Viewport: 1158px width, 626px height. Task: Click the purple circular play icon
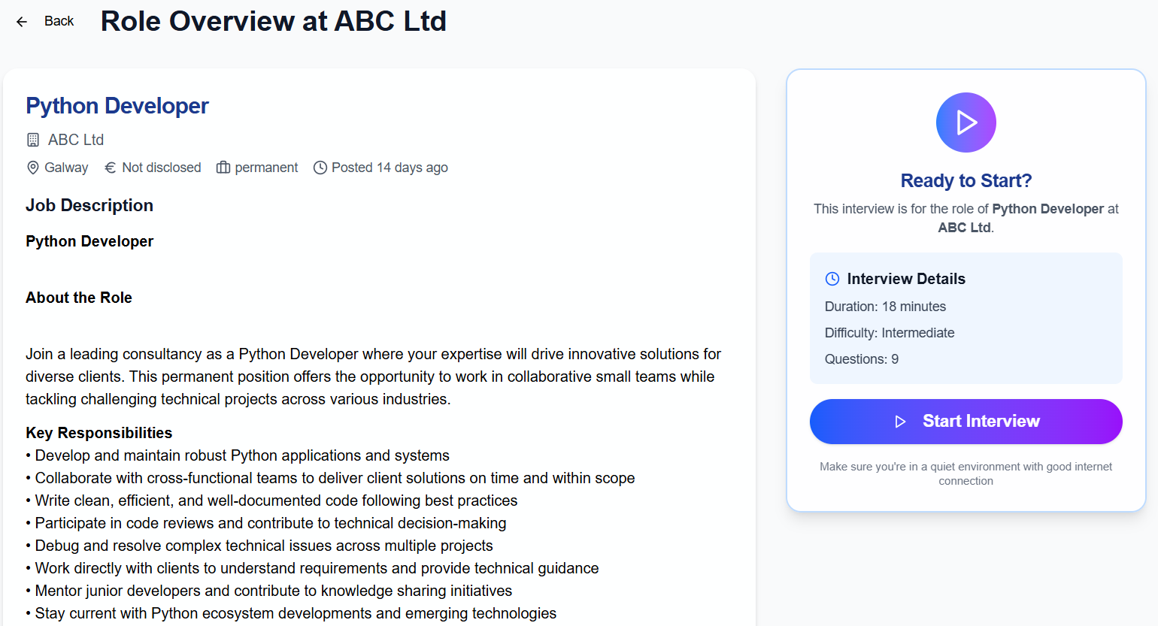(966, 122)
